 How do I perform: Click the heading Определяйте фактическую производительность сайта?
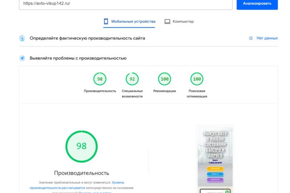(x=87, y=38)
